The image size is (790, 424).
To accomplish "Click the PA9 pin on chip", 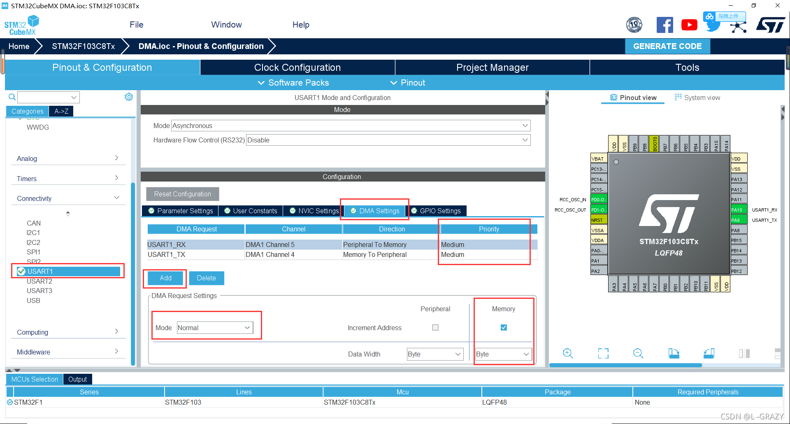I will 739,220.
